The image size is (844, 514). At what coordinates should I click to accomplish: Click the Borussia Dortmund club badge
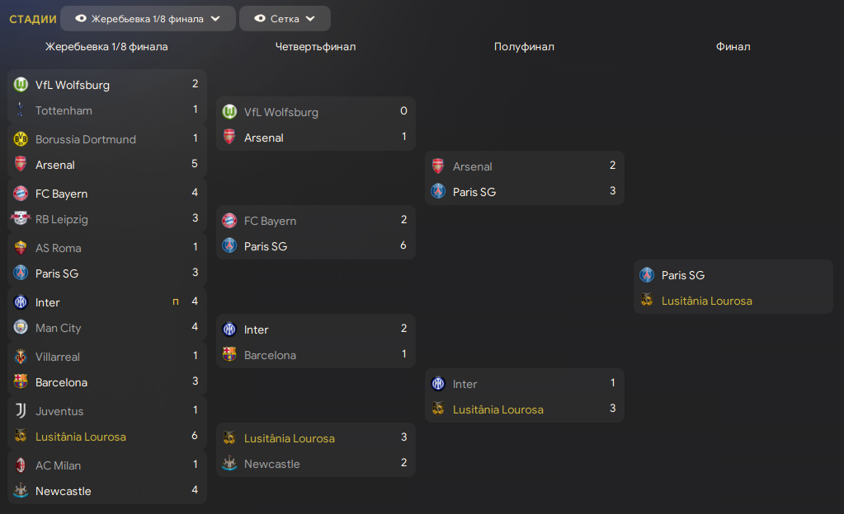21,139
